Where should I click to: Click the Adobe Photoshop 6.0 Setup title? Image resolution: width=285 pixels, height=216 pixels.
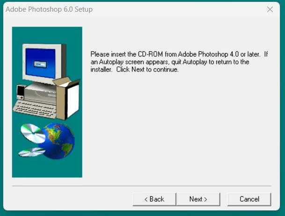[49, 9]
